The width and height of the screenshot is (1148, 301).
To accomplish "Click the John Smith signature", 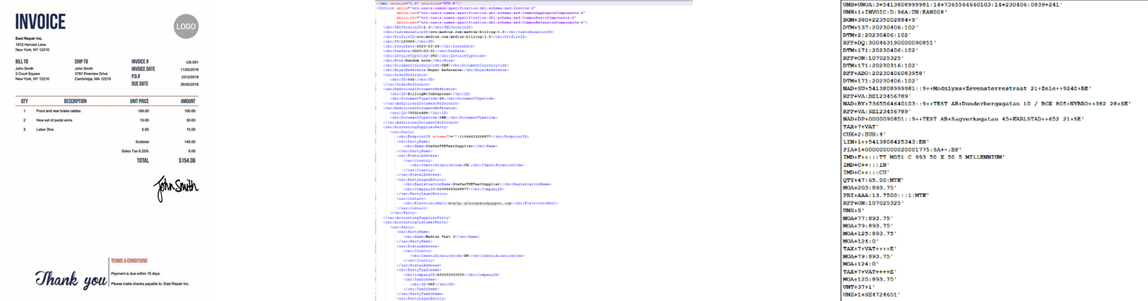I will click(x=177, y=186).
